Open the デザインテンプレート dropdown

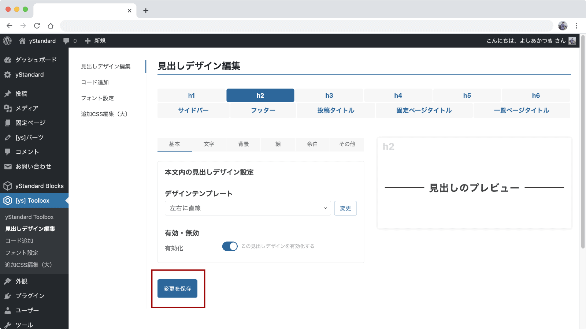pos(248,208)
